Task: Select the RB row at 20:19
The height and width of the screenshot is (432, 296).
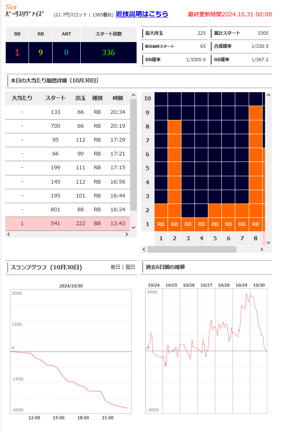Action: click(x=68, y=126)
